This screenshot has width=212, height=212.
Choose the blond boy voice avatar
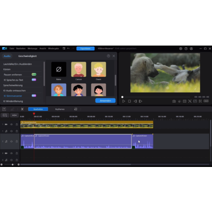coord(99,69)
